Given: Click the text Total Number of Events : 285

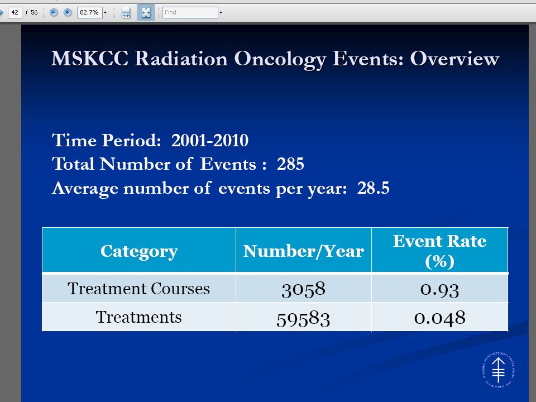Looking at the screenshot, I should (178, 164).
